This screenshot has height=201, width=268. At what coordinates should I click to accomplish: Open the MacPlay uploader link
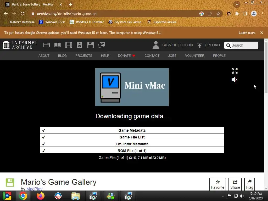34,189
